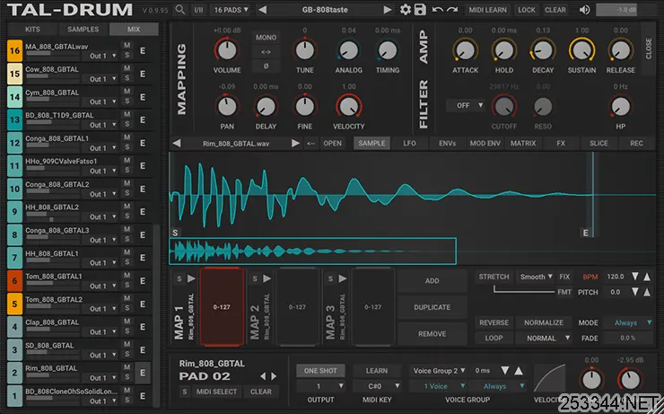This screenshot has width=664, height=414.
Task: Play MAP 2 sample preview
Action: pos(266,278)
